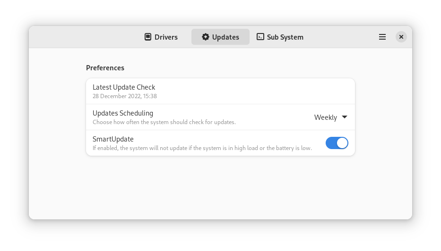Click the Preferences section heading
Image resolution: width=441 pixels, height=251 pixels.
point(105,68)
